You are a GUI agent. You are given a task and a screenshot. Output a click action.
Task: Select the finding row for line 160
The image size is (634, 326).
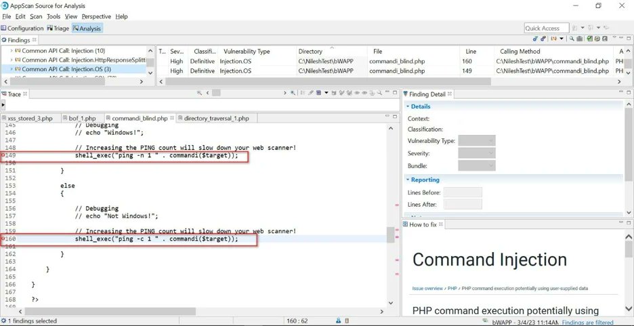(x=390, y=62)
